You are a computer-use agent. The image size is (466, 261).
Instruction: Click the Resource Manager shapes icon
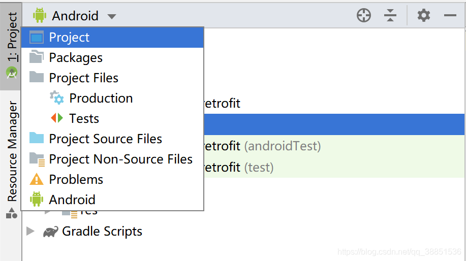tap(12, 213)
